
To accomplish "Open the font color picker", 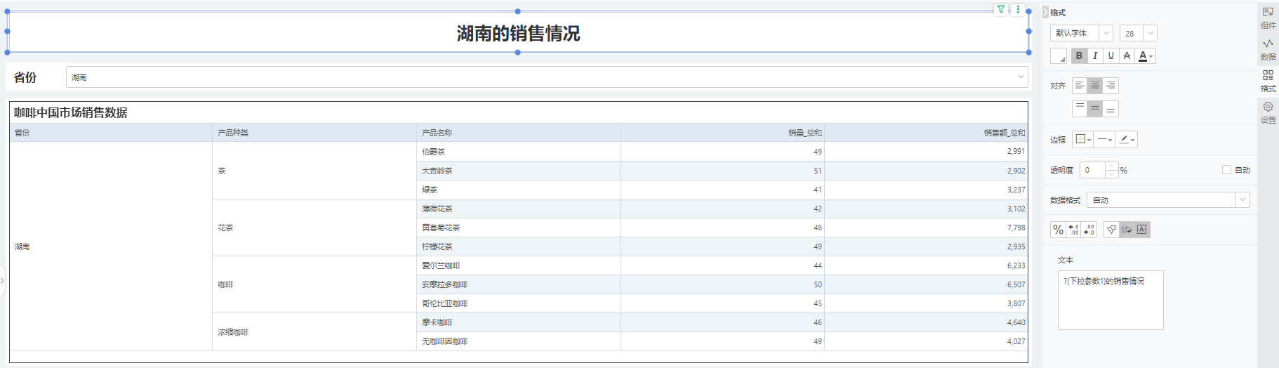I will (x=1146, y=56).
